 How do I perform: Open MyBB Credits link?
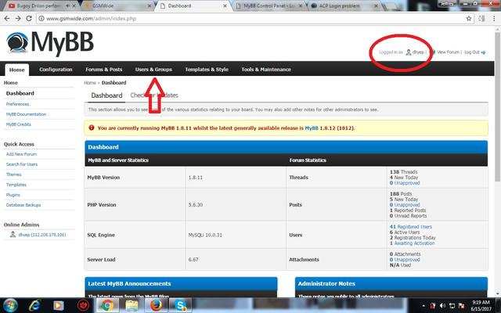[x=19, y=124]
